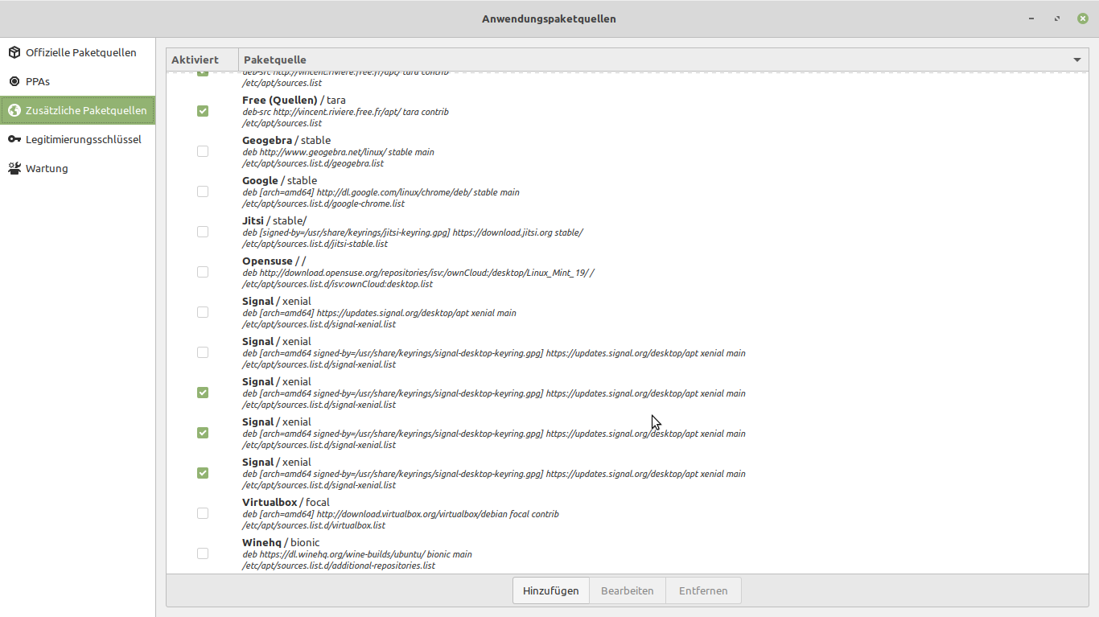Select the Winehq / bionic row title

(x=281, y=542)
